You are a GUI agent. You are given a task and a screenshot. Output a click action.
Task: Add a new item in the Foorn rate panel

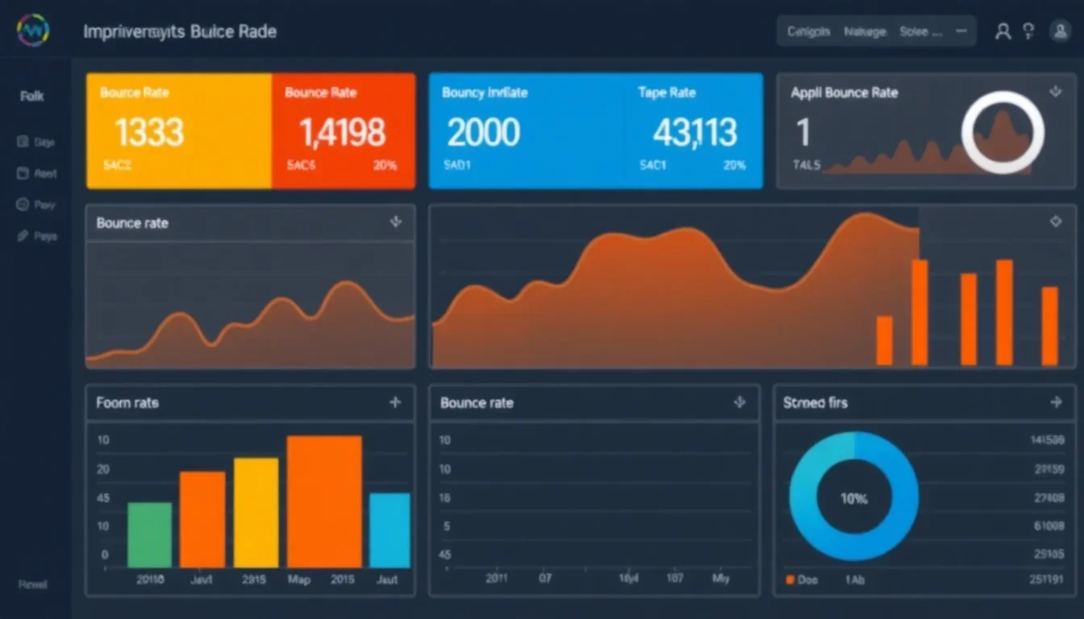click(395, 402)
